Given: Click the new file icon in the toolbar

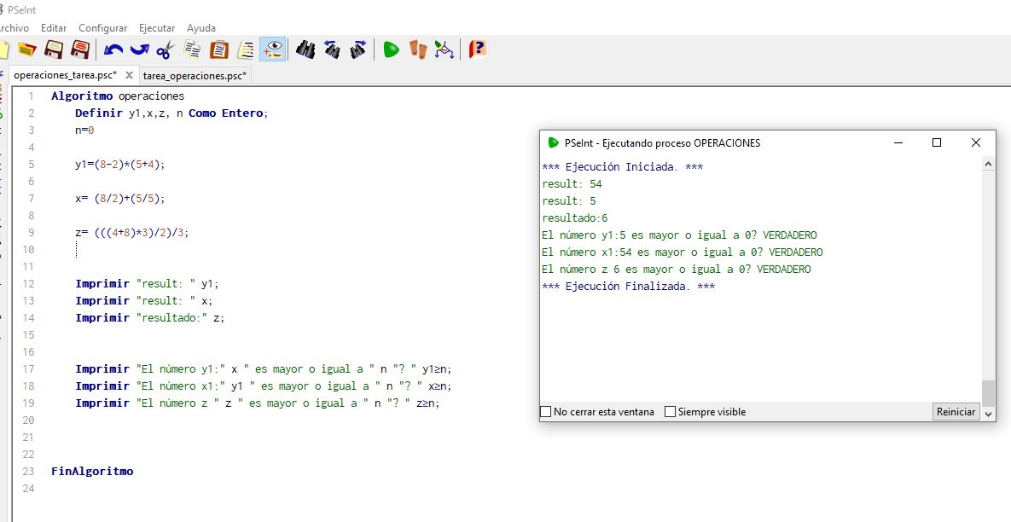Looking at the screenshot, I should [x=4, y=49].
